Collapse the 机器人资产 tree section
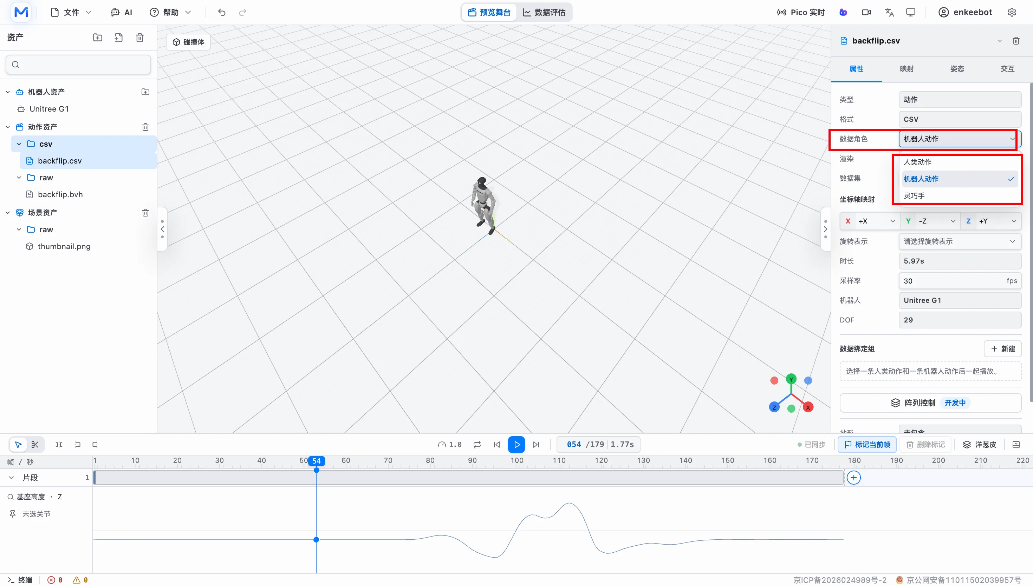This screenshot has width=1033, height=586. [x=8, y=92]
